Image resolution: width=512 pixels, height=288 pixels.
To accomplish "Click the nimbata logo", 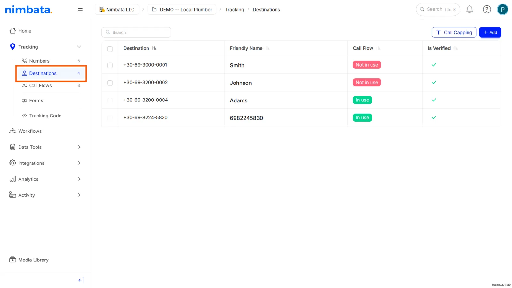I will (x=28, y=10).
